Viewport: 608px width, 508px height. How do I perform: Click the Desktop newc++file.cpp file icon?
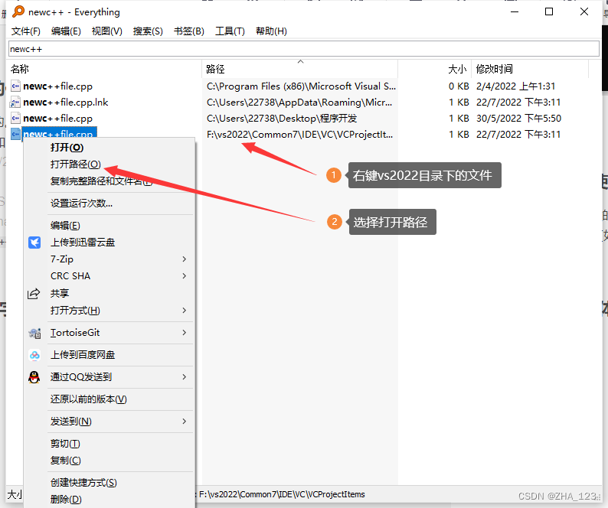15,118
